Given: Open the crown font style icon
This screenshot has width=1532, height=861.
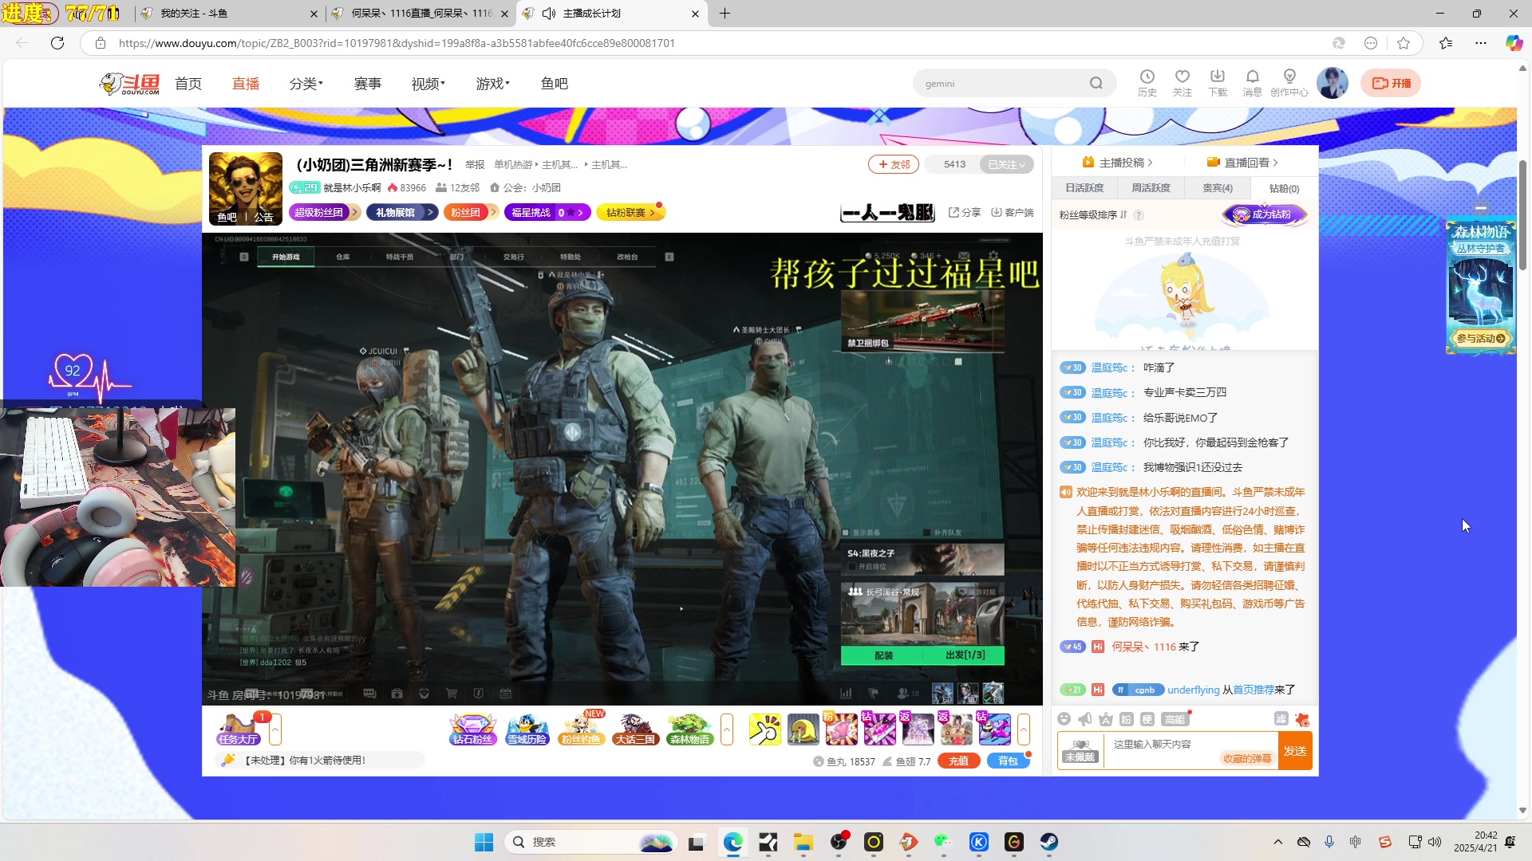Looking at the screenshot, I should tap(1106, 720).
